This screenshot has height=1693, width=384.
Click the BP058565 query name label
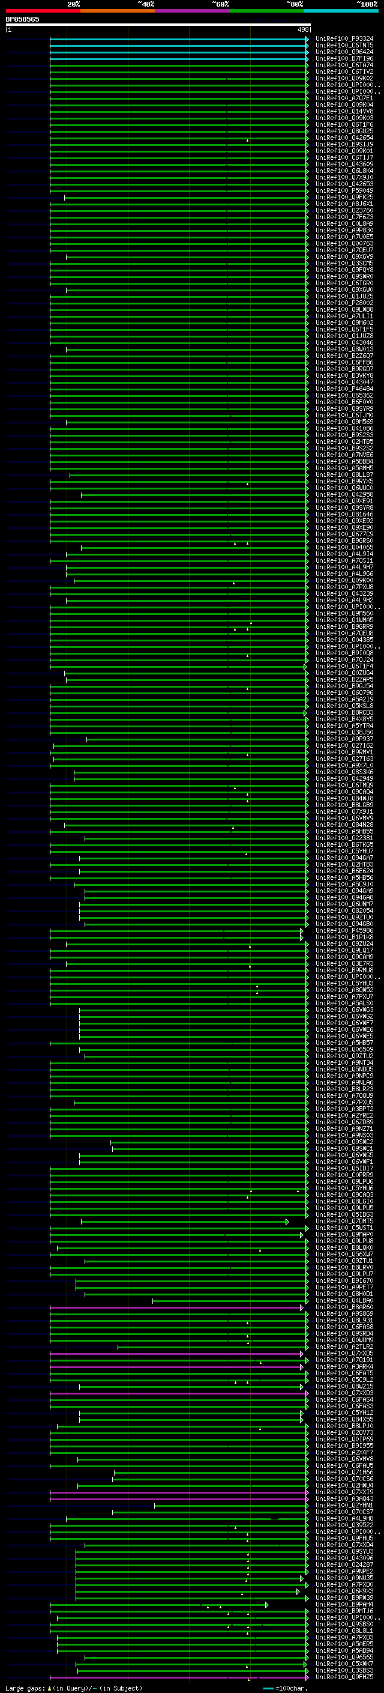(x=22, y=19)
